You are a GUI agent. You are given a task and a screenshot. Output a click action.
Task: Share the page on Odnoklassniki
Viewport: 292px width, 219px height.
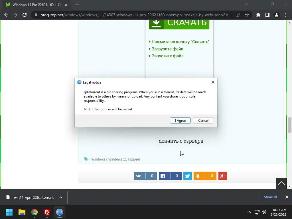[205, 176]
